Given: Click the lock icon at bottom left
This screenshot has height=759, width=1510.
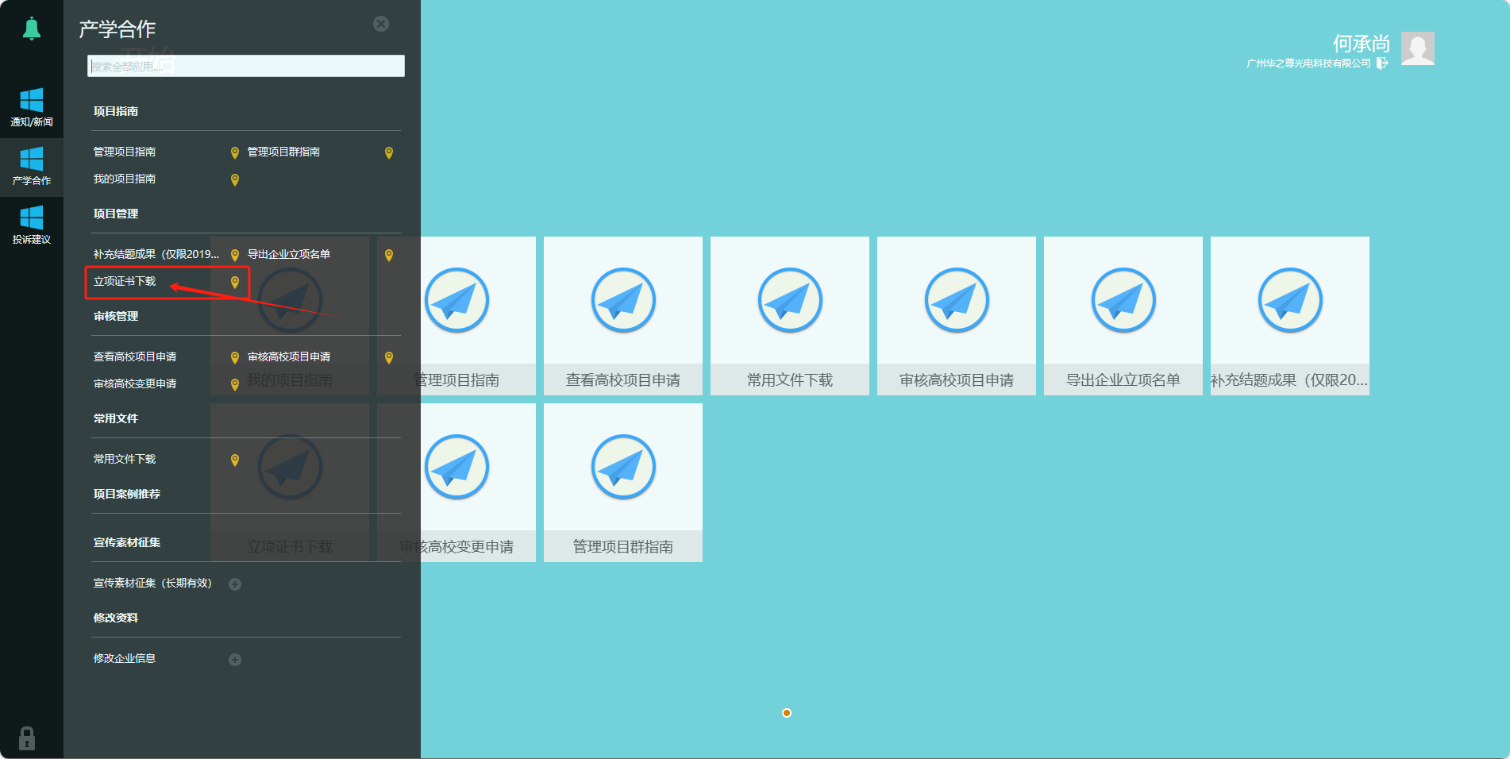Looking at the screenshot, I should pyautogui.click(x=29, y=738).
